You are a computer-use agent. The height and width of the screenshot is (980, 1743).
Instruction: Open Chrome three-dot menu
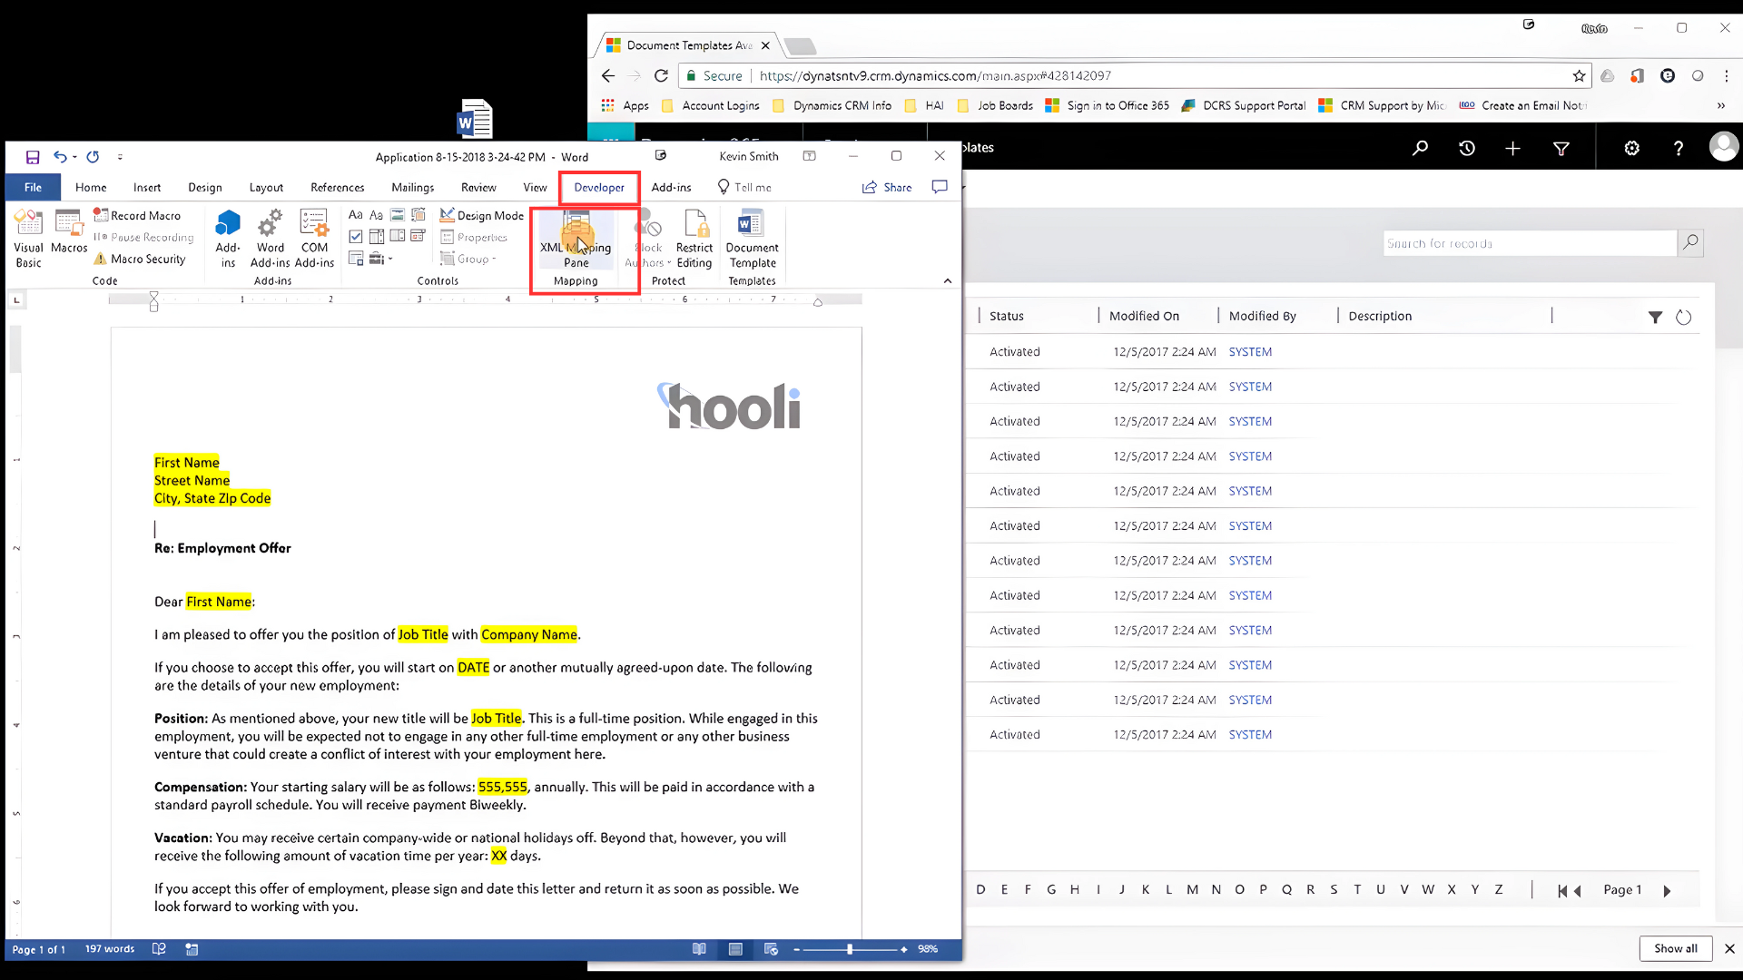(1727, 76)
